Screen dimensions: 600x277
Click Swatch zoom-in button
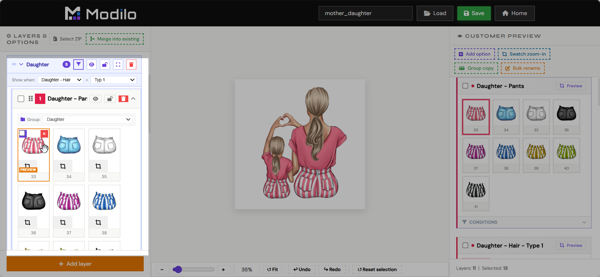[524, 54]
